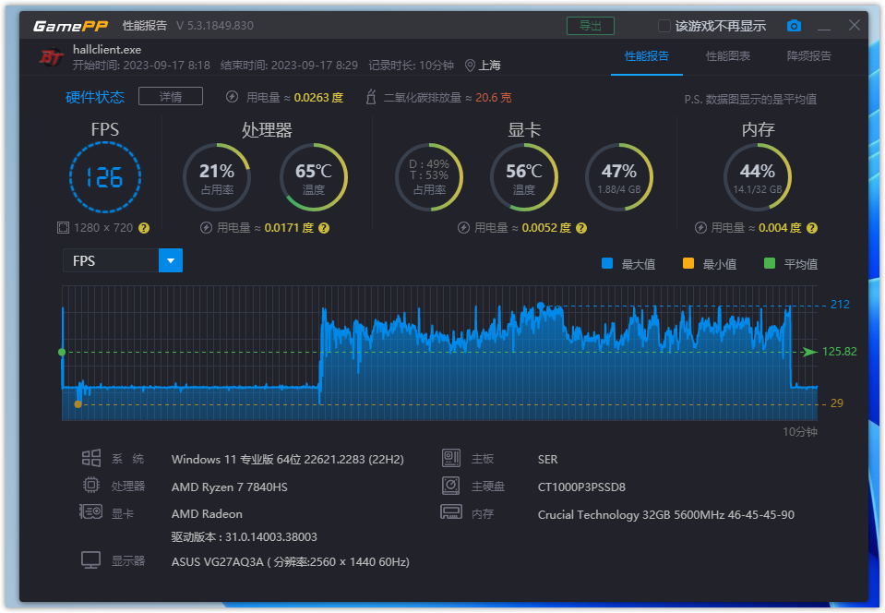Click the memory 44% 14.1/32 GB gauge
Viewport: 885px width, 613px height.
[758, 177]
